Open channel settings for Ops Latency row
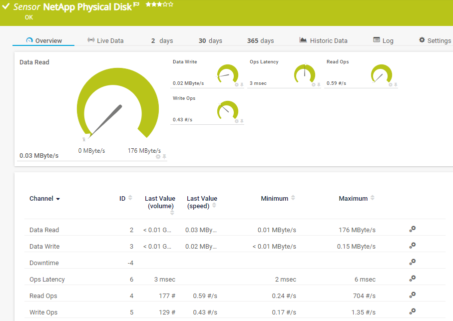453x321 pixels. pyautogui.click(x=412, y=279)
